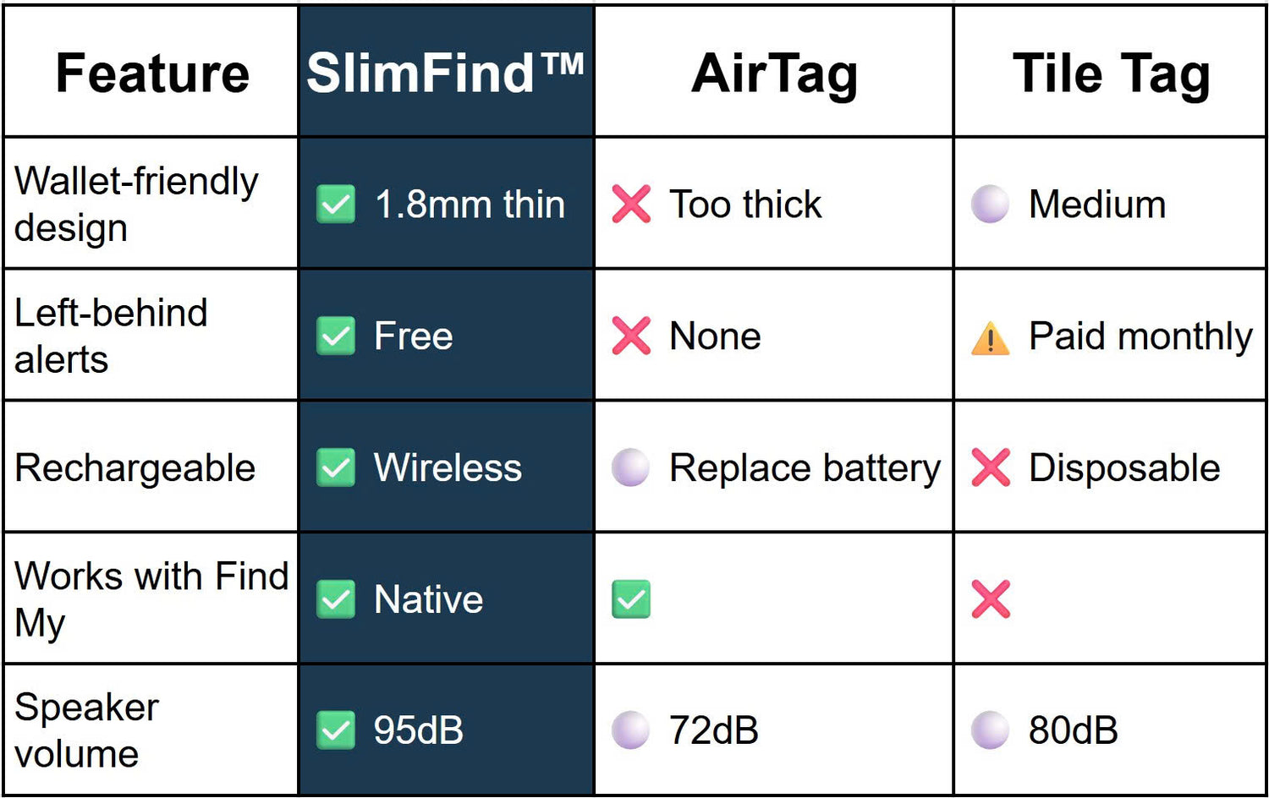
Task: Click the green checkmark next to Free
Action: coord(336,336)
